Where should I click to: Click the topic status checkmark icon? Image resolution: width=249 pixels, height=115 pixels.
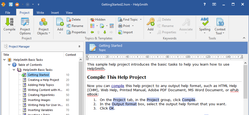tap(102, 26)
